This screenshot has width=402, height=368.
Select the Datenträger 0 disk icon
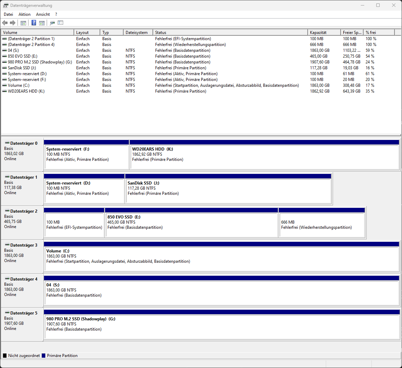click(7, 143)
